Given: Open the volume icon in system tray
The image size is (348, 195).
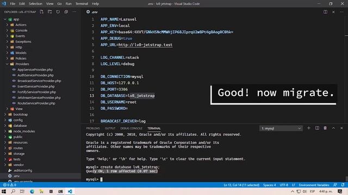Looking at the screenshot, I should tap(304, 191).
